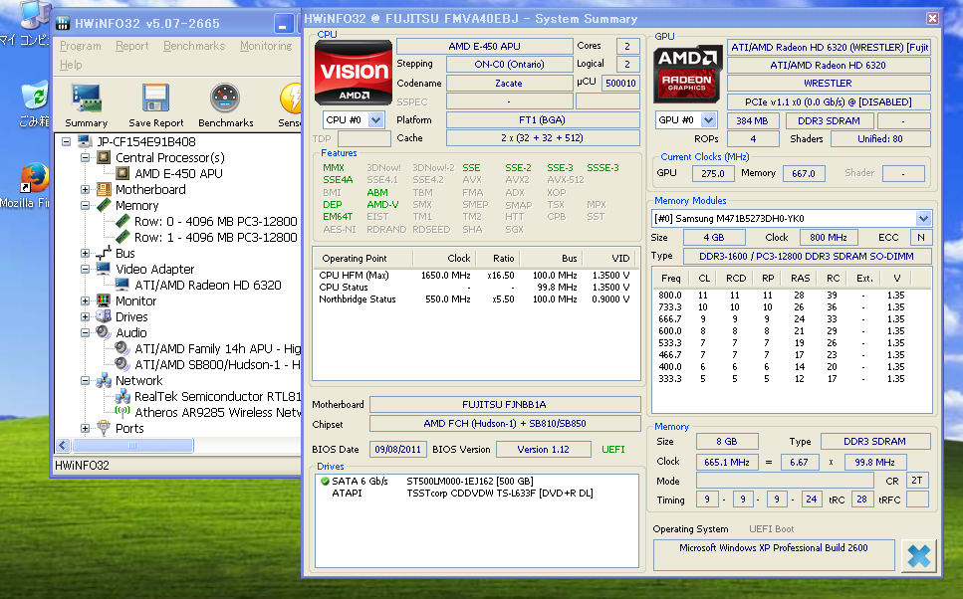Image resolution: width=963 pixels, height=599 pixels.
Task: Expand the Ports tree node
Action: (86, 428)
